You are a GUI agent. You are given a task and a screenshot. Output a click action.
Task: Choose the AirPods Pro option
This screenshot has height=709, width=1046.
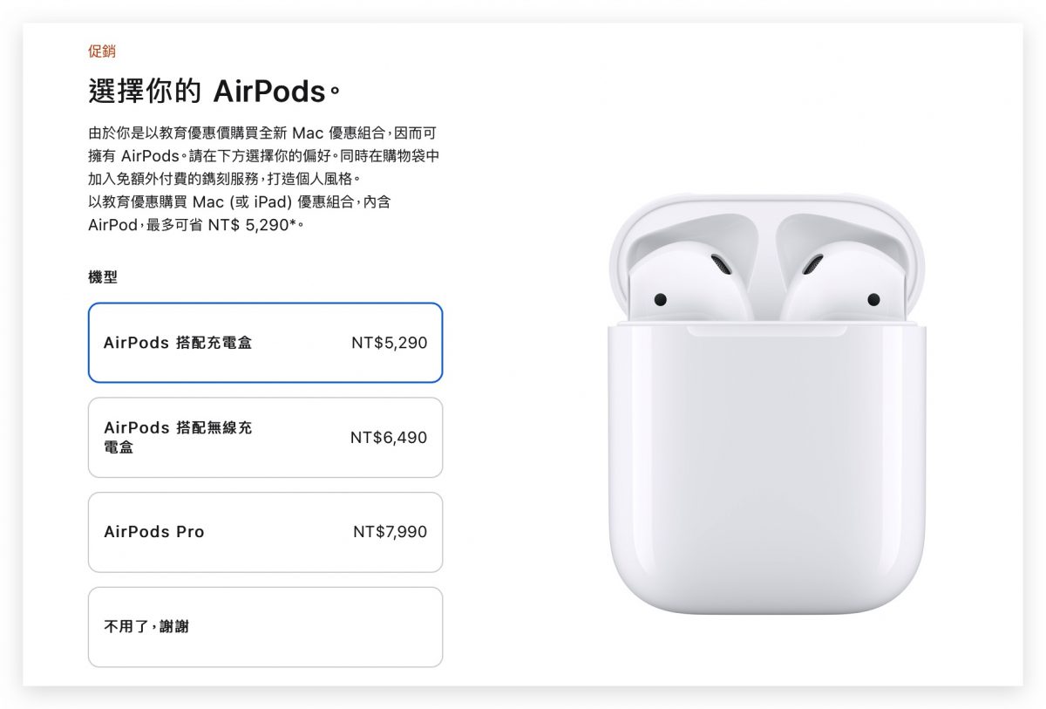coord(264,532)
